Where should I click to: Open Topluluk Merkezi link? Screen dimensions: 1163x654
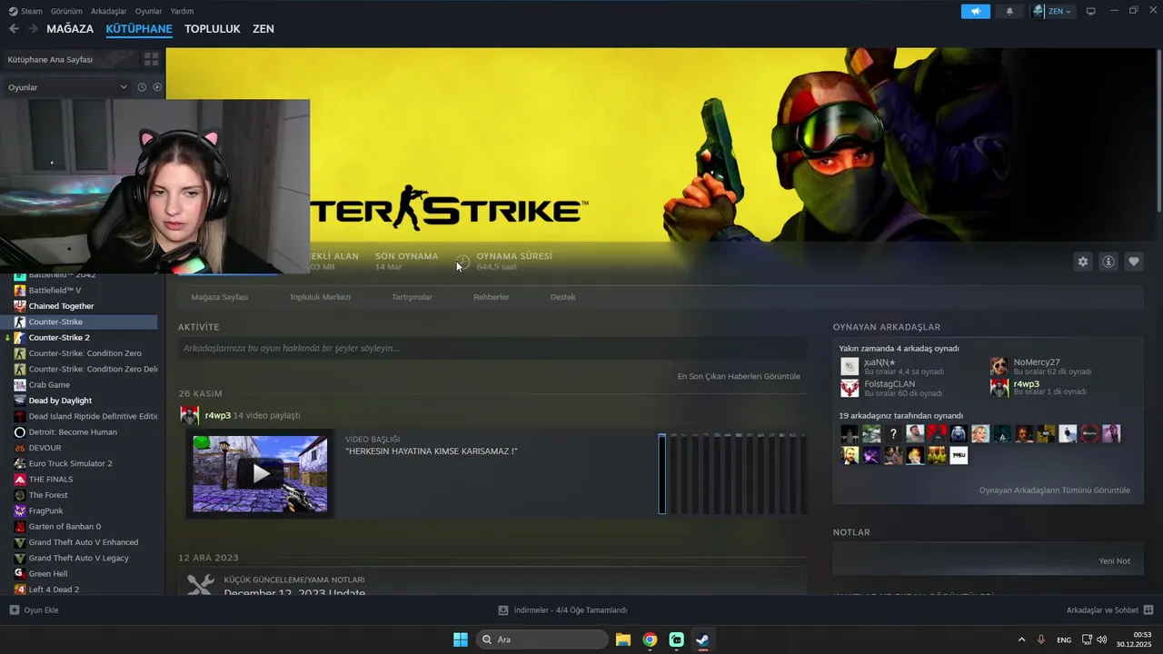320,297
